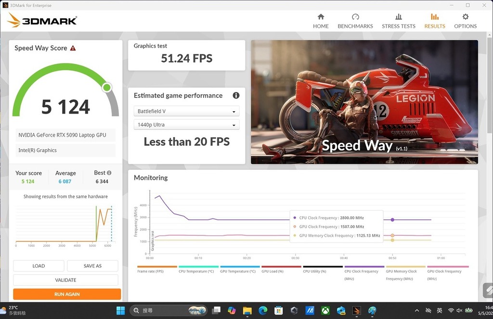
Task: Click the yellow GPU memory clock point on chart
Action: click(x=392, y=240)
